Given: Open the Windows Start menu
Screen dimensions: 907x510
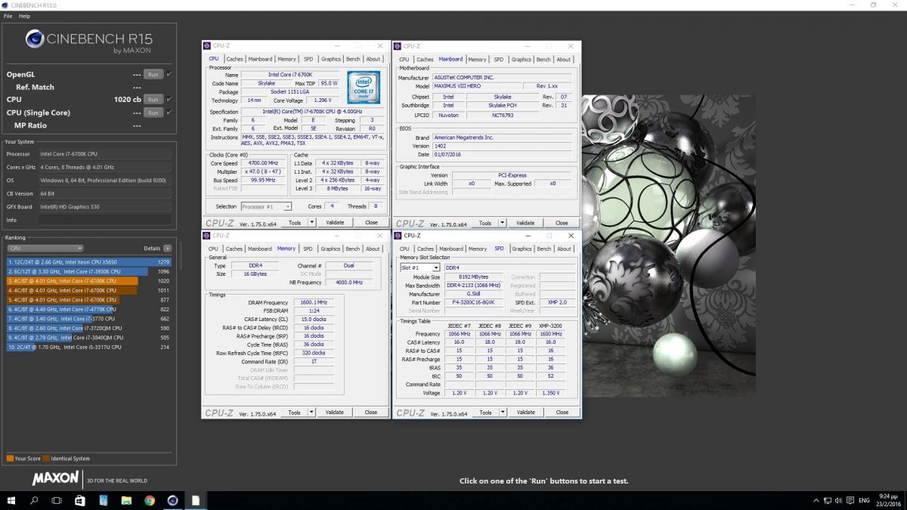Looking at the screenshot, I should click(x=11, y=500).
